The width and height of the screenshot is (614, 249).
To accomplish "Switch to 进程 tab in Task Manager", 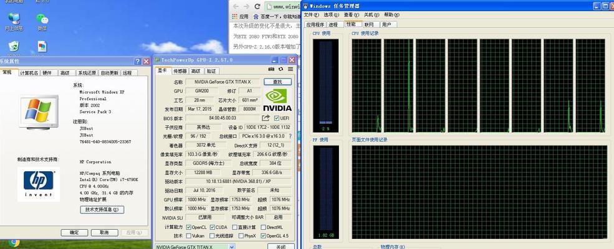I will click(x=333, y=25).
